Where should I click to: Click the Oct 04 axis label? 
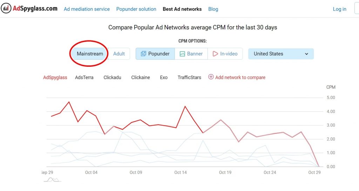91,172
